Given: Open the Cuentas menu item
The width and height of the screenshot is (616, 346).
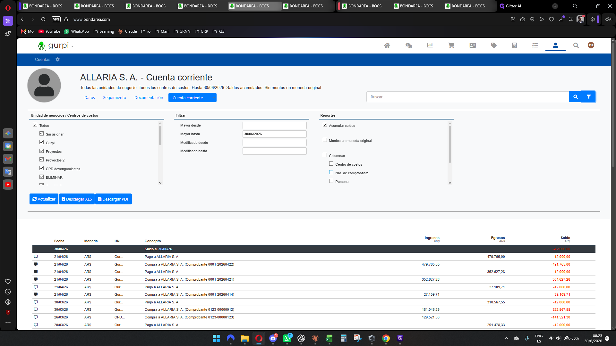Looking at the screenshot, I should (43, 59).
